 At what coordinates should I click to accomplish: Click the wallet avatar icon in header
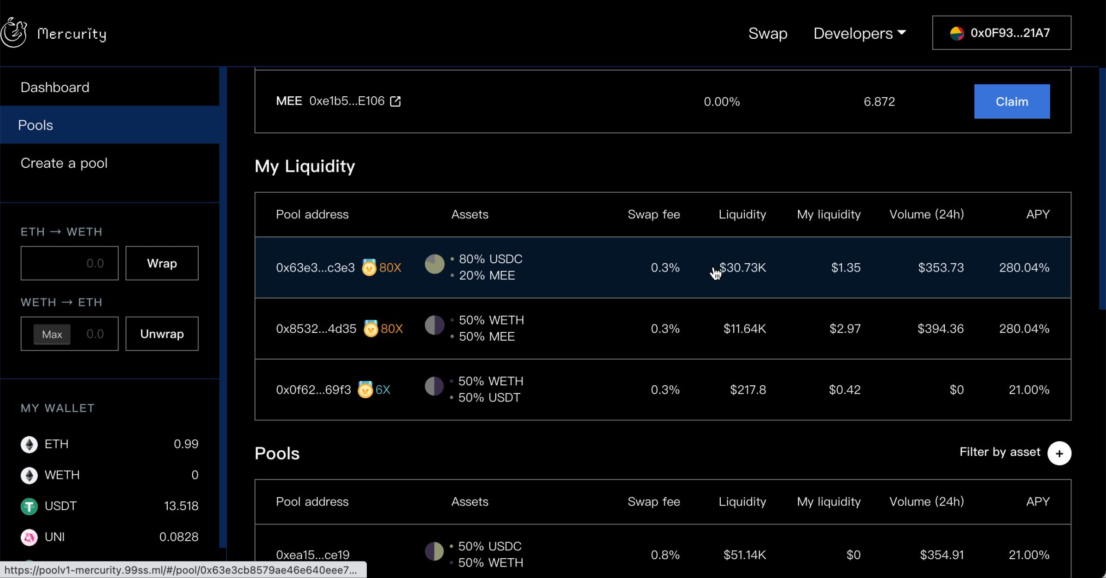[957, 33]
